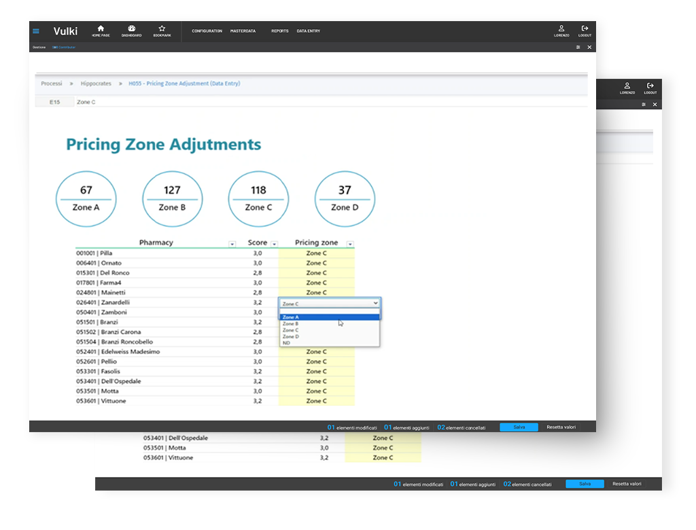This screenshot has height=530, width=696.
Task: Expand the Pricing zone column filter
Action: coord(350,244)
